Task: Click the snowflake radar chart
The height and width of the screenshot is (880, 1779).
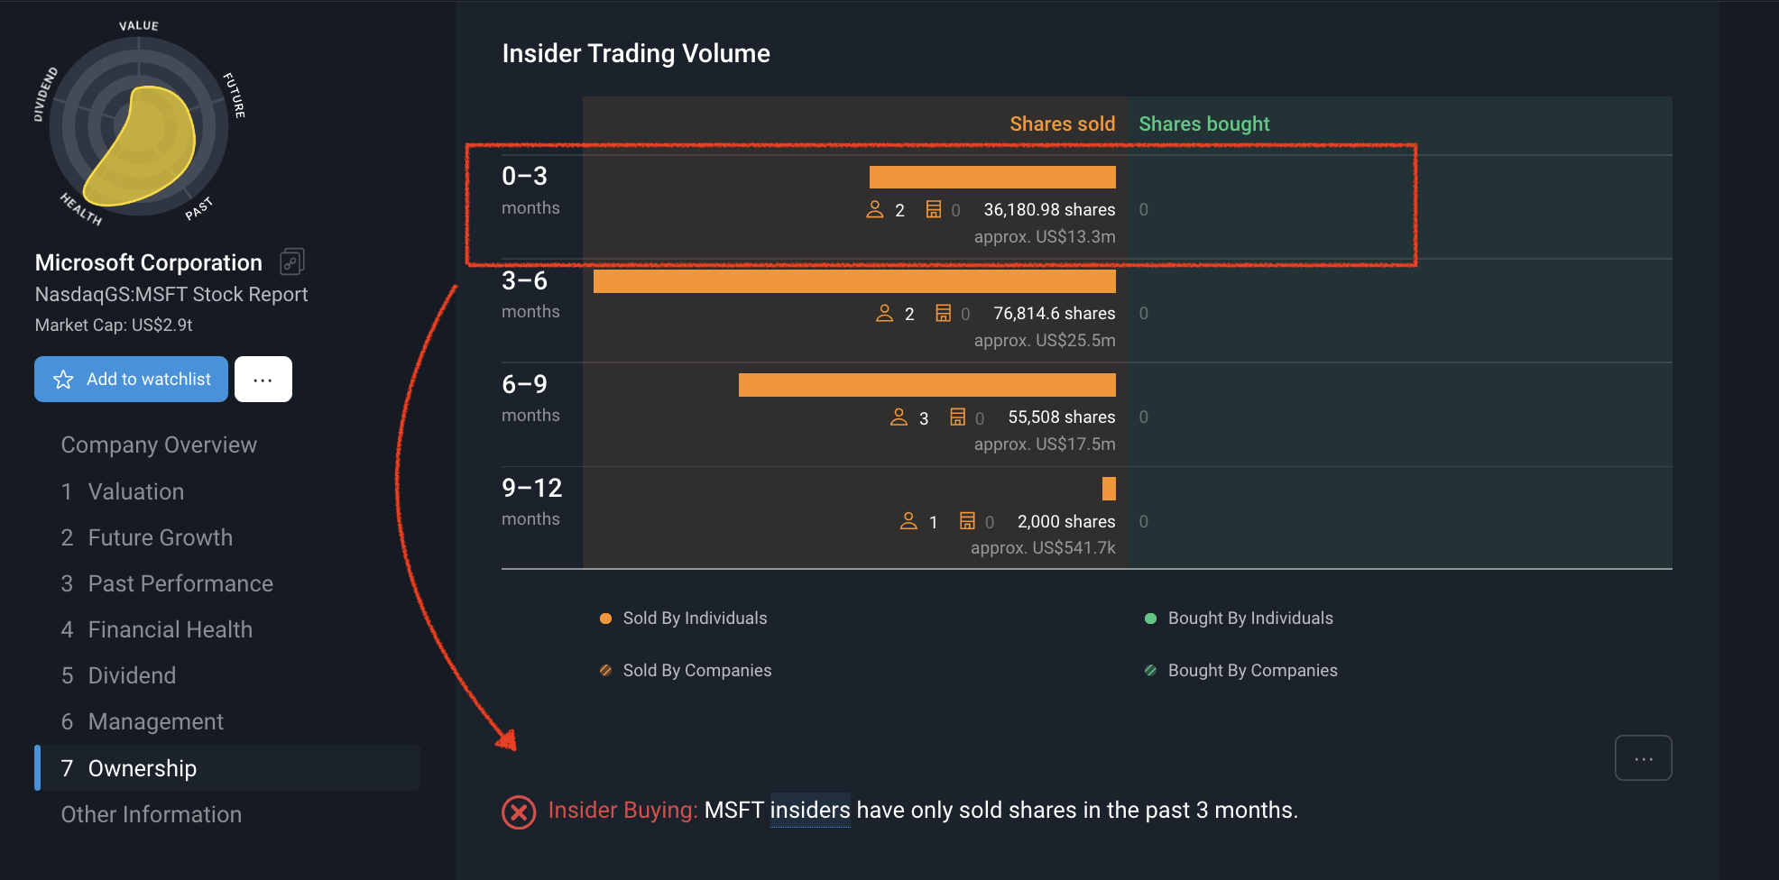Action: 140,126
